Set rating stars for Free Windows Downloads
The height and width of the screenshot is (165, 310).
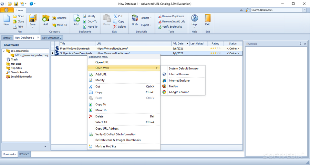coord(215,49)
